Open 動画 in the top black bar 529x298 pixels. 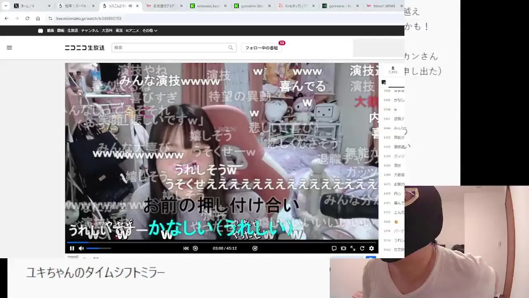[x=50, y=31]
